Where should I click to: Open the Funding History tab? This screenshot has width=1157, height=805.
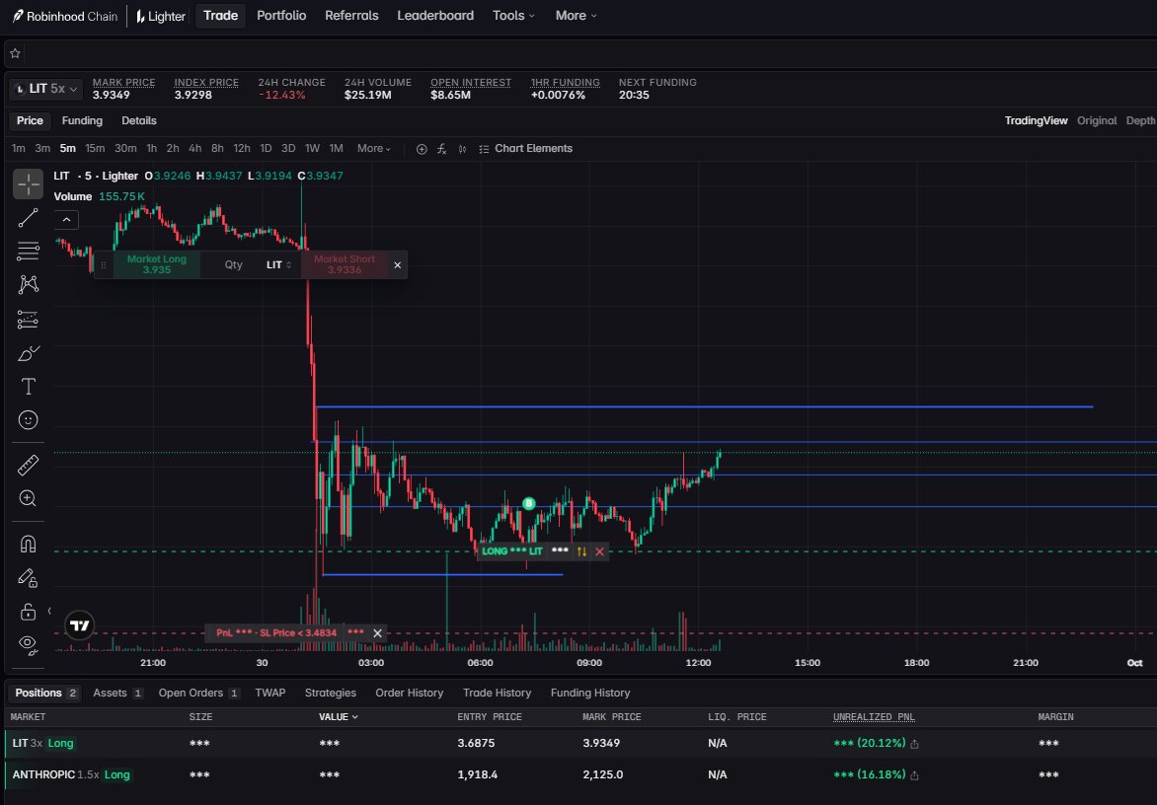pyautogui.click(x=590, y=693)
